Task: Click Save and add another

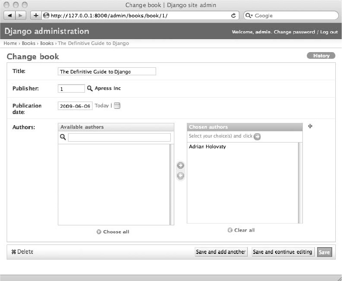Action: tap(221, 252)
